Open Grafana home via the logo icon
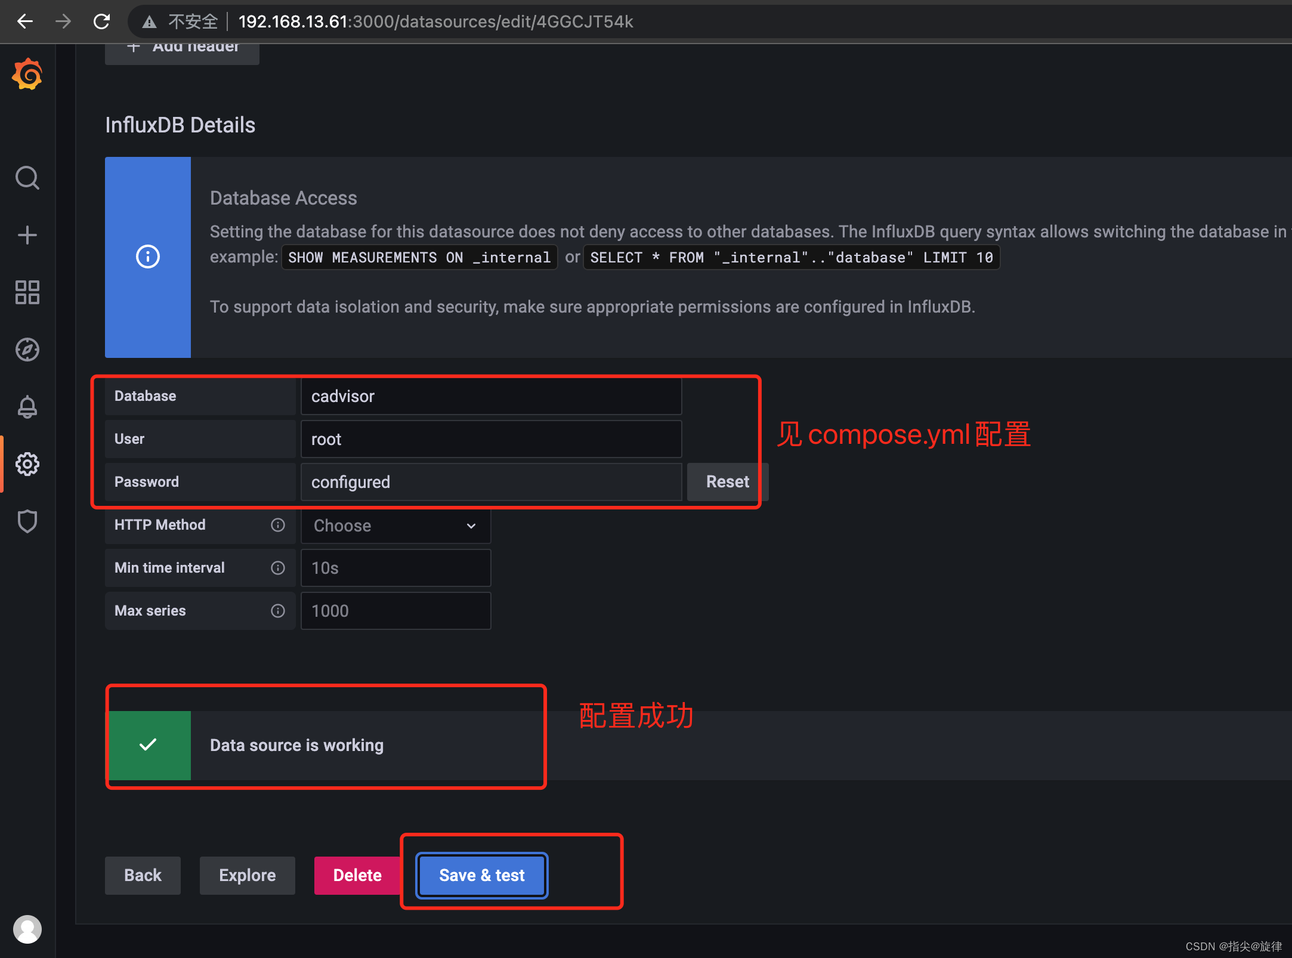 point(27,74)
